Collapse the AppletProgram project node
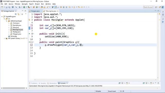Screen dimensions: 165x93 coord(2,17)
